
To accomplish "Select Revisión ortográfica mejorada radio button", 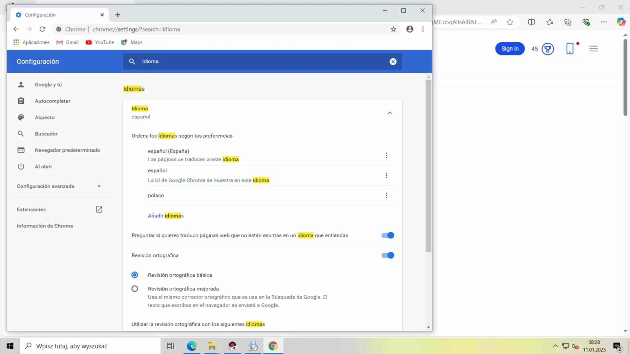I will tap(135, 289).
